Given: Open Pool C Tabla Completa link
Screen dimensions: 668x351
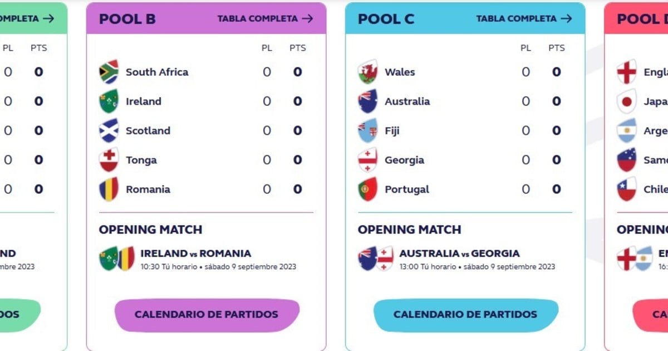Looking at the screenshot, I should pyautogui.click(x=524, y=18).
